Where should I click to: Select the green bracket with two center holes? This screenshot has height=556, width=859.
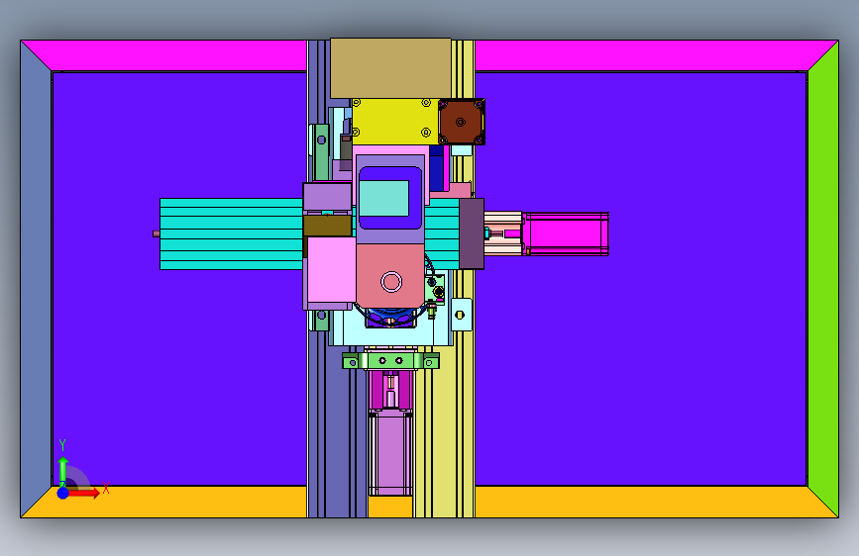[390, 361]
